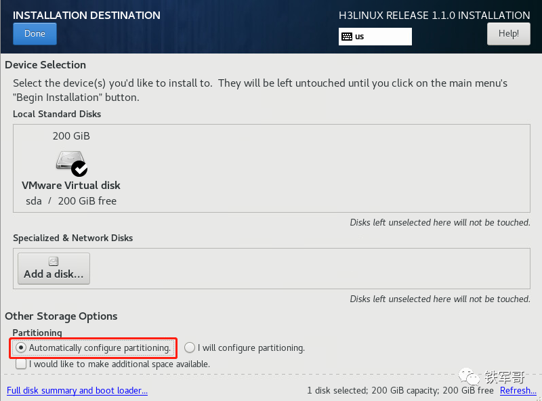The height and width of the screenshot is (401, 542).
Task: Click the blue Done button
Action: pyautogui.click(x=35, y=34)
